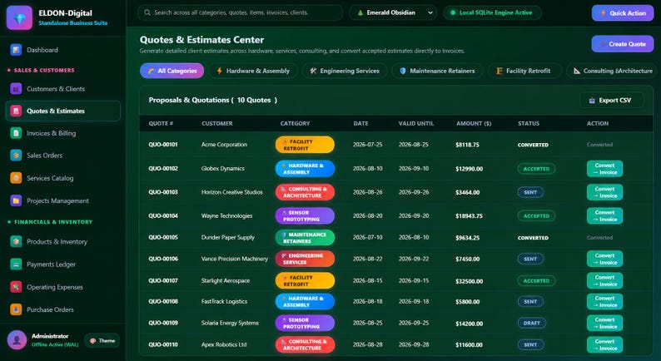Convert QUO-00103 Horizon Creative Studios to invoice
The height and width of the screenshot is (361, 661).
604,192
